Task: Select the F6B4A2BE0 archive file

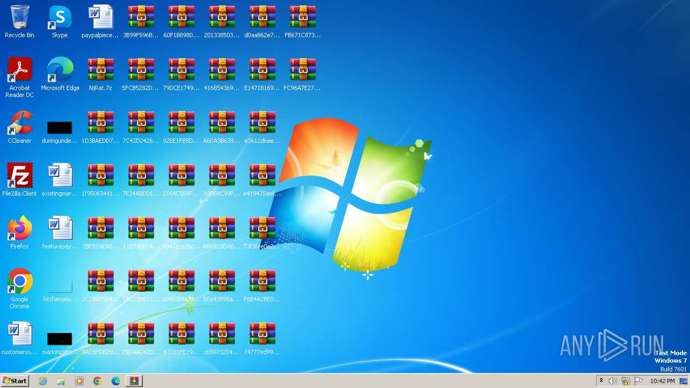Action: pyautogui.click(x=262, y=286)
